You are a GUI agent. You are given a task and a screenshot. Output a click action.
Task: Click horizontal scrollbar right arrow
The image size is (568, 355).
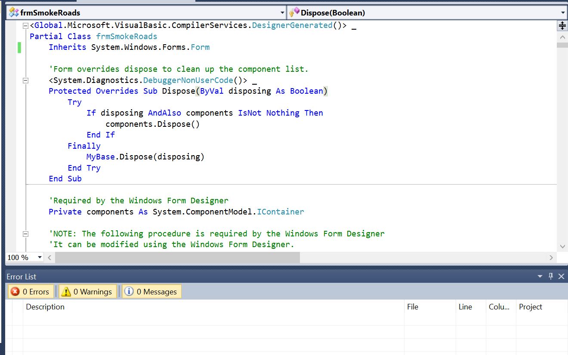point(551,257)
